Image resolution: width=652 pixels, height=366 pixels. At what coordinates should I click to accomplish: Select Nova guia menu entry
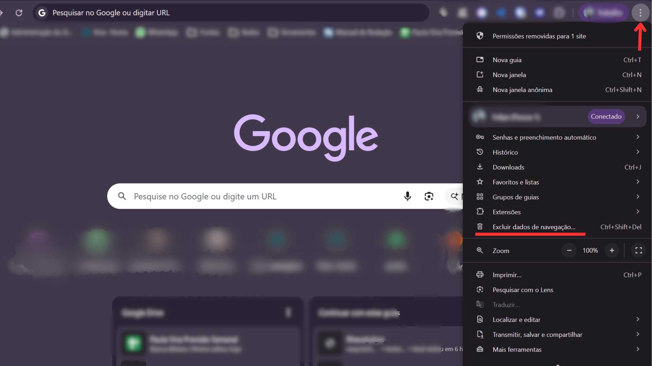click(557, 60)
